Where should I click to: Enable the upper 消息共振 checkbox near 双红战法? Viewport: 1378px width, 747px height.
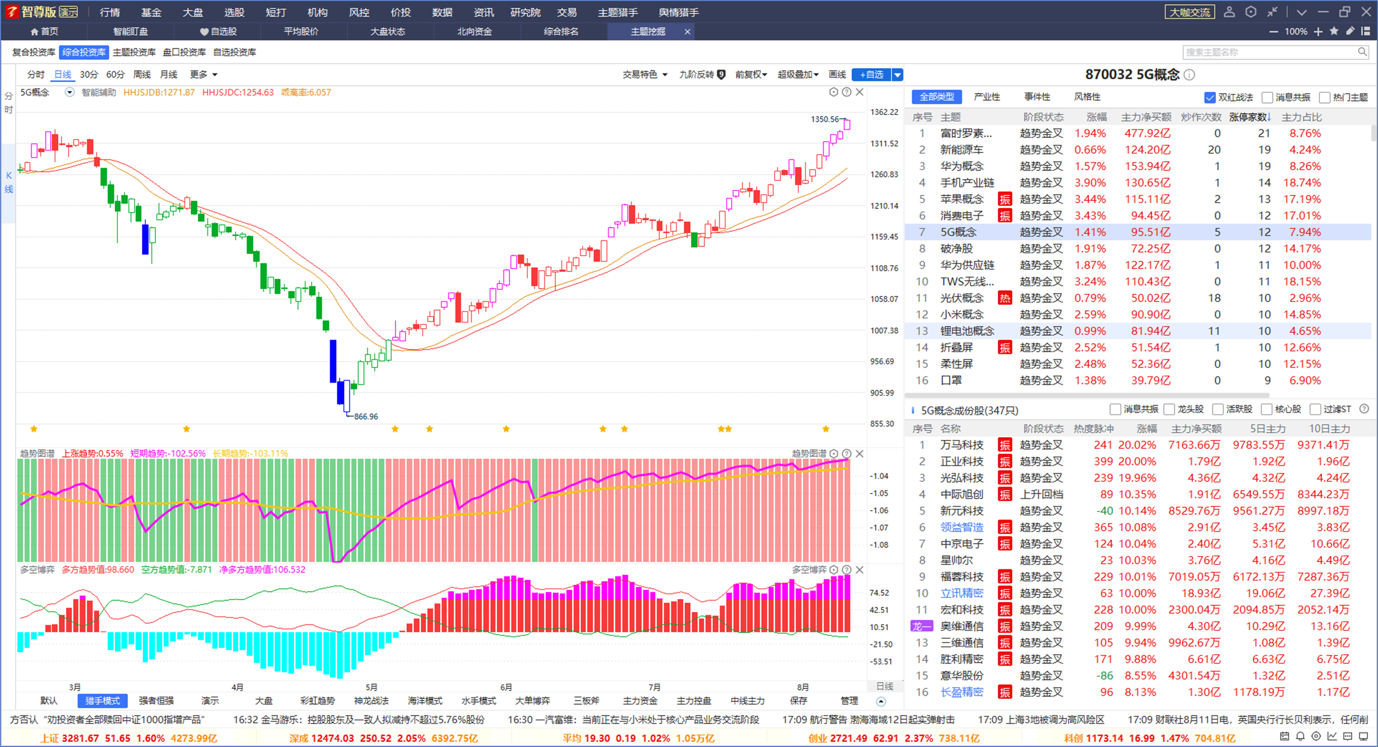coord(1267,97)
